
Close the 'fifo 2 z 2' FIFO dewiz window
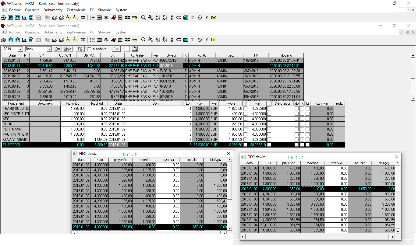(397, 157)
